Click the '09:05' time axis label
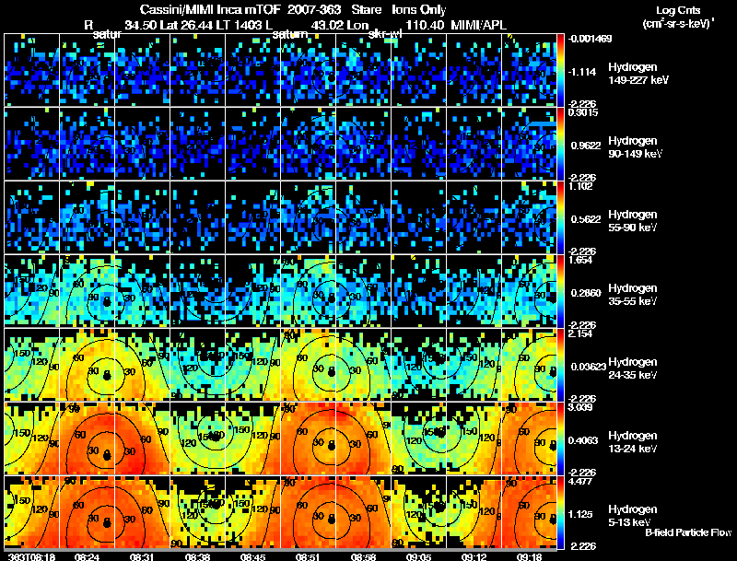737x561 pixels. tap(418, 556)
